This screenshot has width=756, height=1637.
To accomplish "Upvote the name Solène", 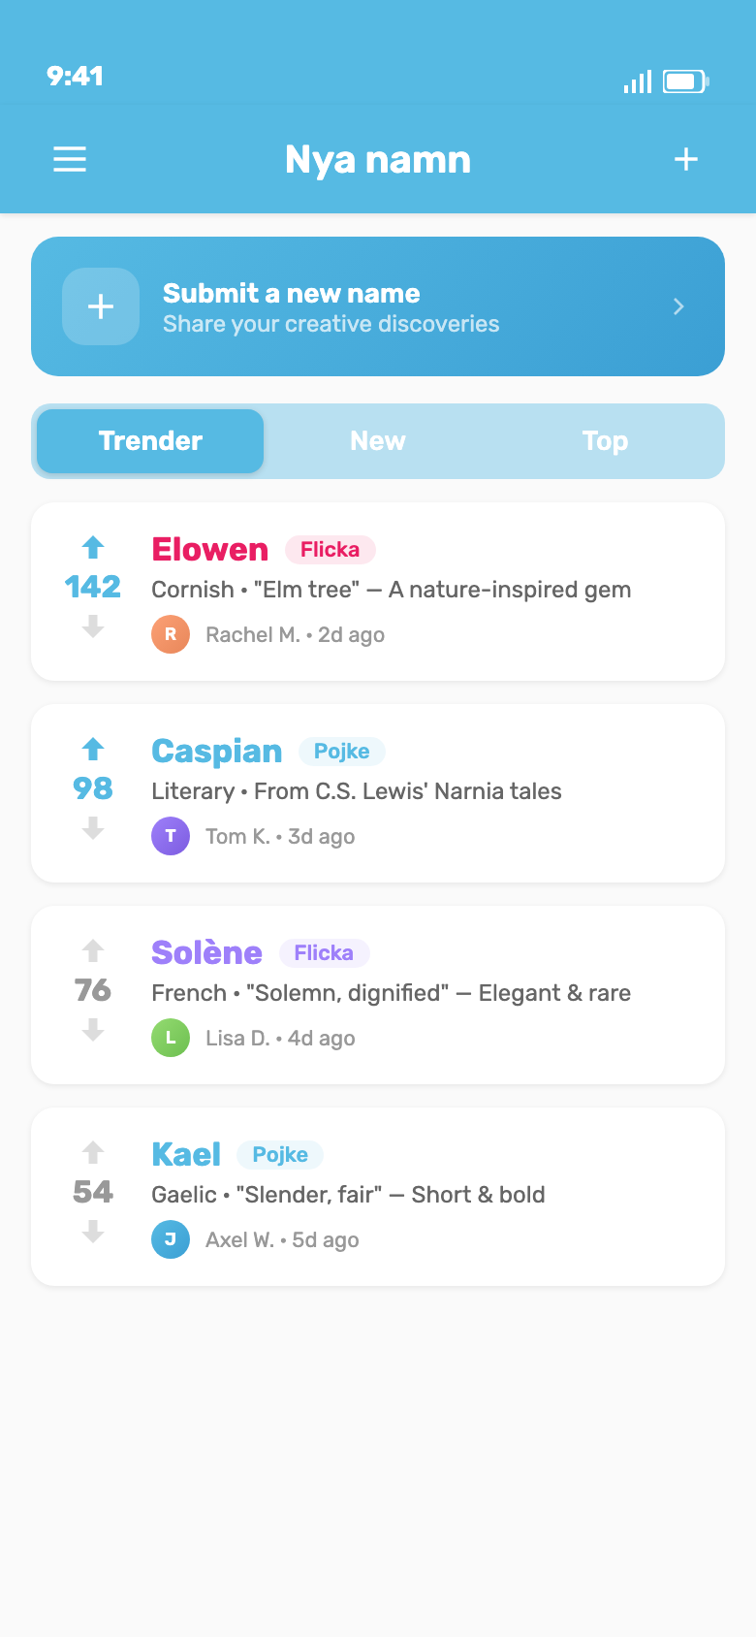I will click(93, 951).
